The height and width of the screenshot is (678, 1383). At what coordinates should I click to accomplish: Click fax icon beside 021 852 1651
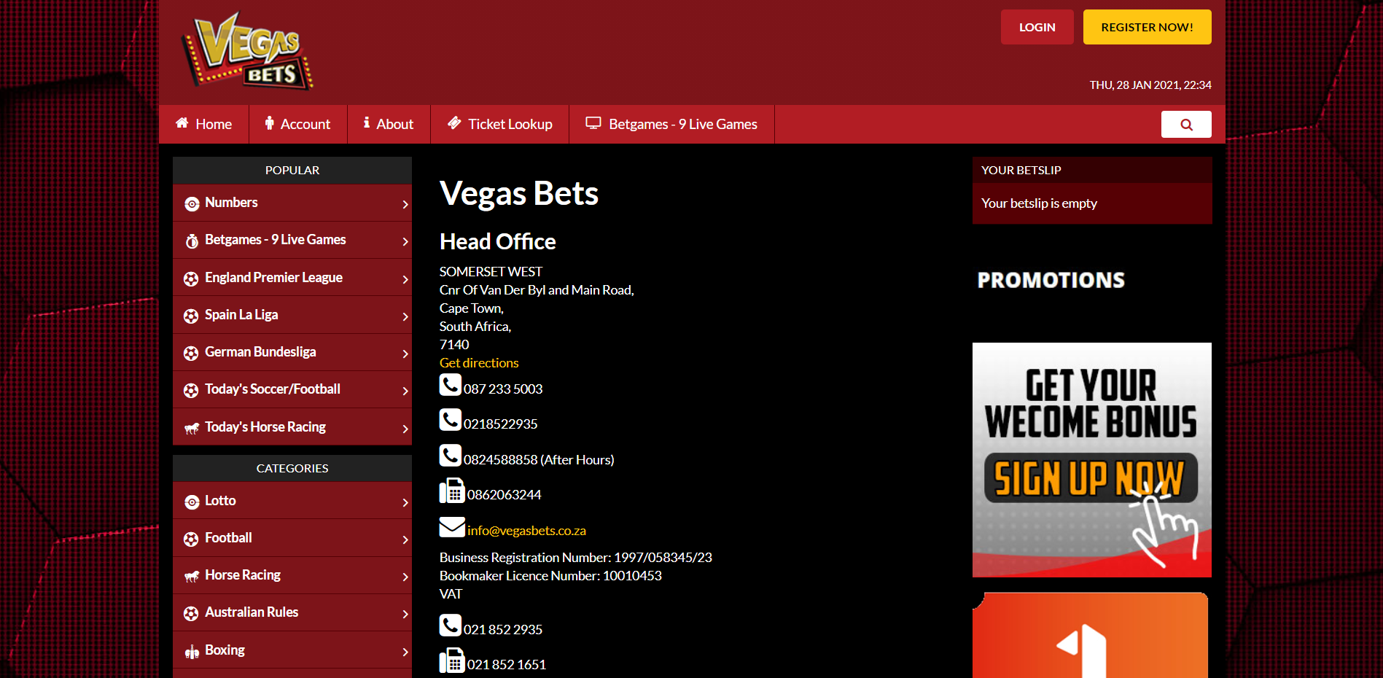pos(452,661)
